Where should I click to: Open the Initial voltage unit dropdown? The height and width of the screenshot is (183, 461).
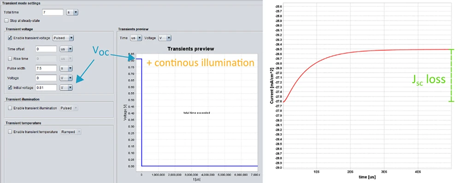pyautogui.click(x=66, y=88)
